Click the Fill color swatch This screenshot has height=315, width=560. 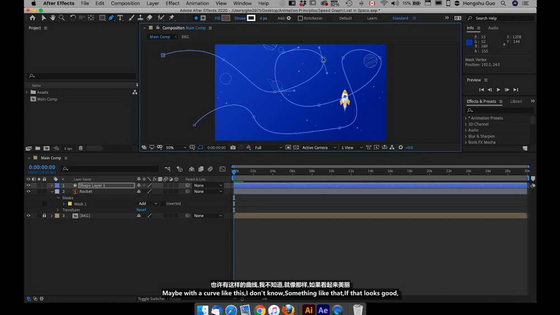click(x=226, y=18)
